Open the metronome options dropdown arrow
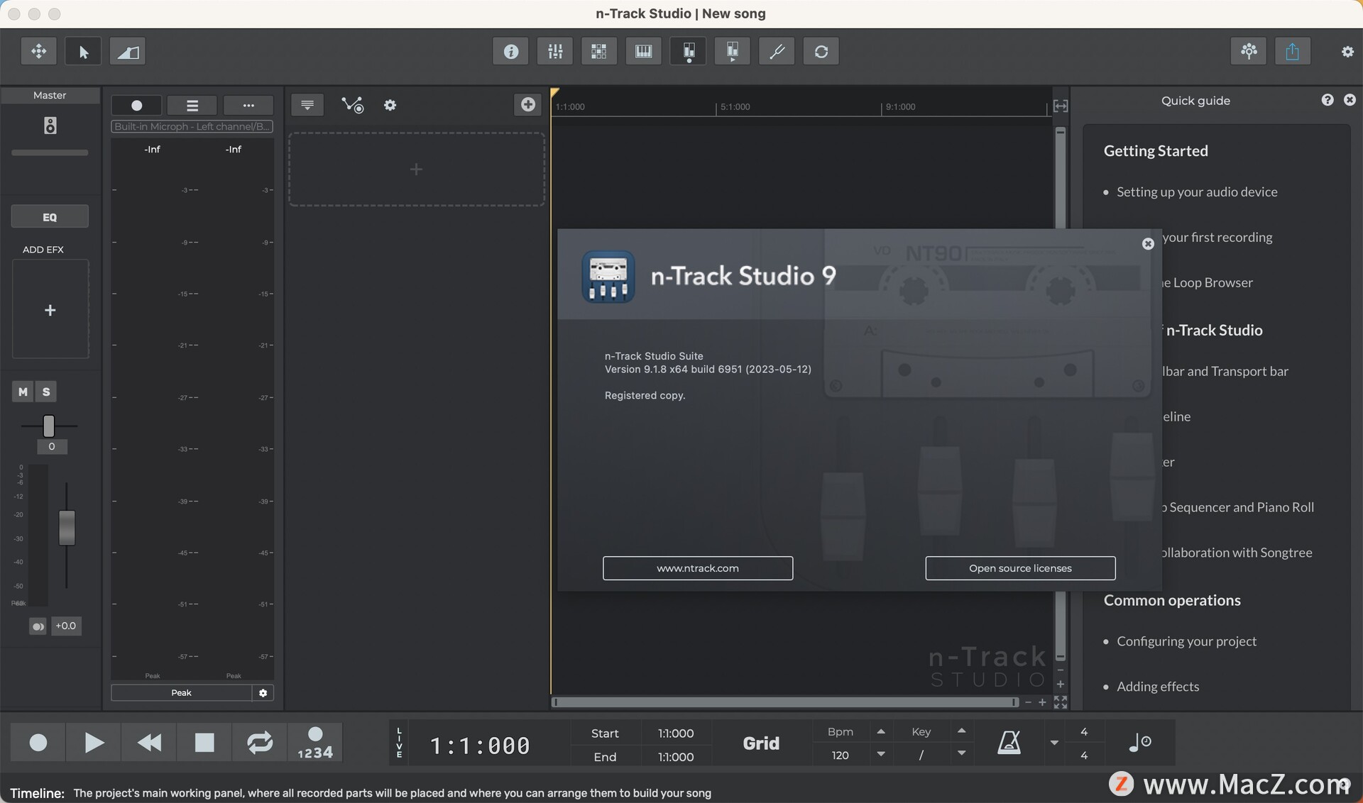The width and height of the screenshot is (1363, 803). point(1054,743)
